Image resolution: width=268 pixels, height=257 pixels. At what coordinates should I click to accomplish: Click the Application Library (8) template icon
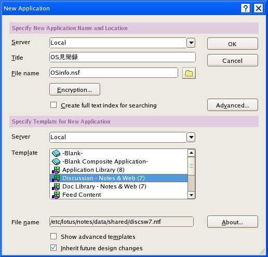56,170
